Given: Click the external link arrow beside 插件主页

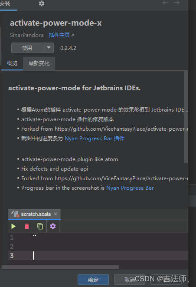Looking at the screenshot, I should click(73, 35).
